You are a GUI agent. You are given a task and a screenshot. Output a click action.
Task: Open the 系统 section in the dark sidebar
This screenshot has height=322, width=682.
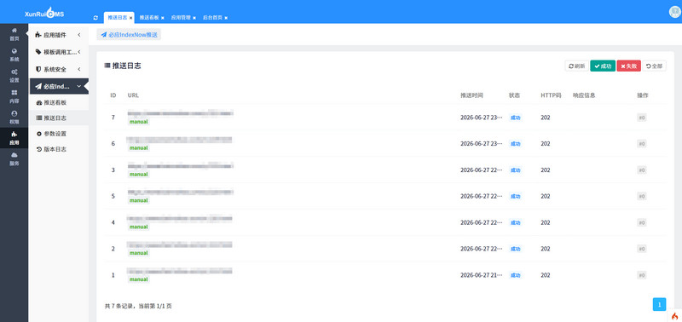pos(14,55)
